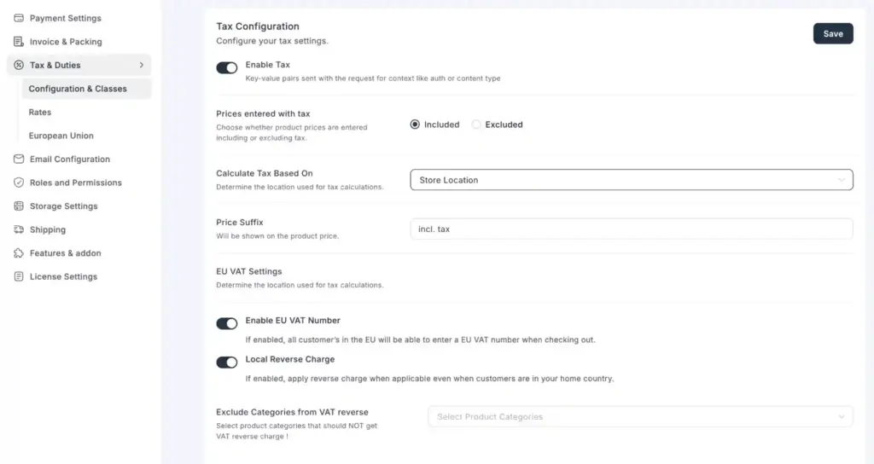Click the Tax & Duties percent icon
The height and width of the screenshot is (464, 874).
click(x=19, y=65)
